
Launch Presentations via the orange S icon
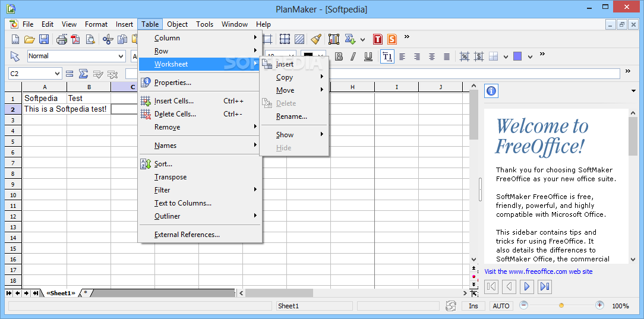click(392, 39)
